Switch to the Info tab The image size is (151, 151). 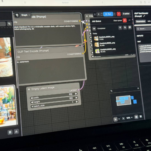click(149, 21)
